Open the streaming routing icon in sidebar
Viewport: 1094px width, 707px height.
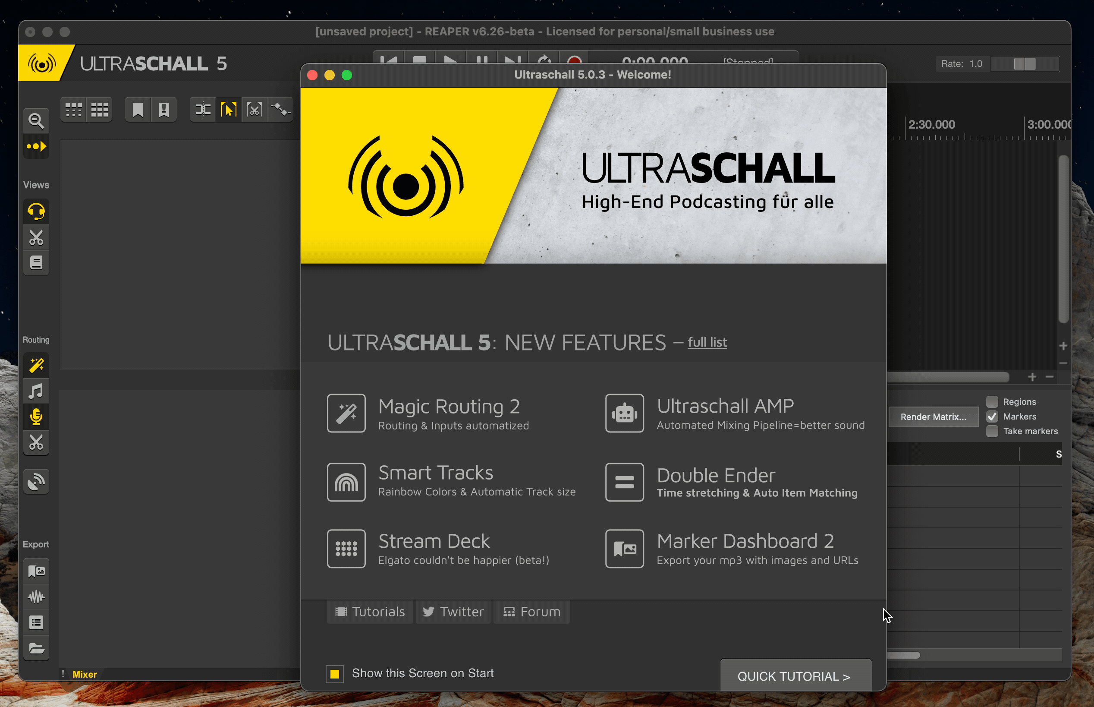36,482
